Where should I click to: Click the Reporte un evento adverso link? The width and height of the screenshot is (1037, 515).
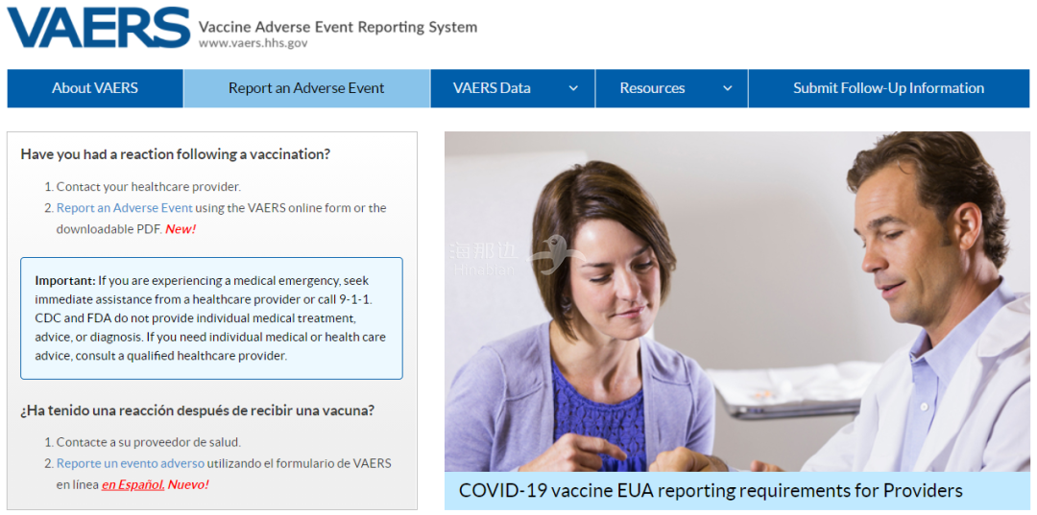[x=131, y=463]
